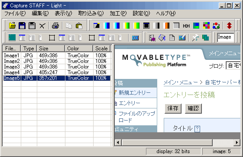Click the image: 5 status entry
The width and height of the screenshot is (243, 157).
[222, 151]
